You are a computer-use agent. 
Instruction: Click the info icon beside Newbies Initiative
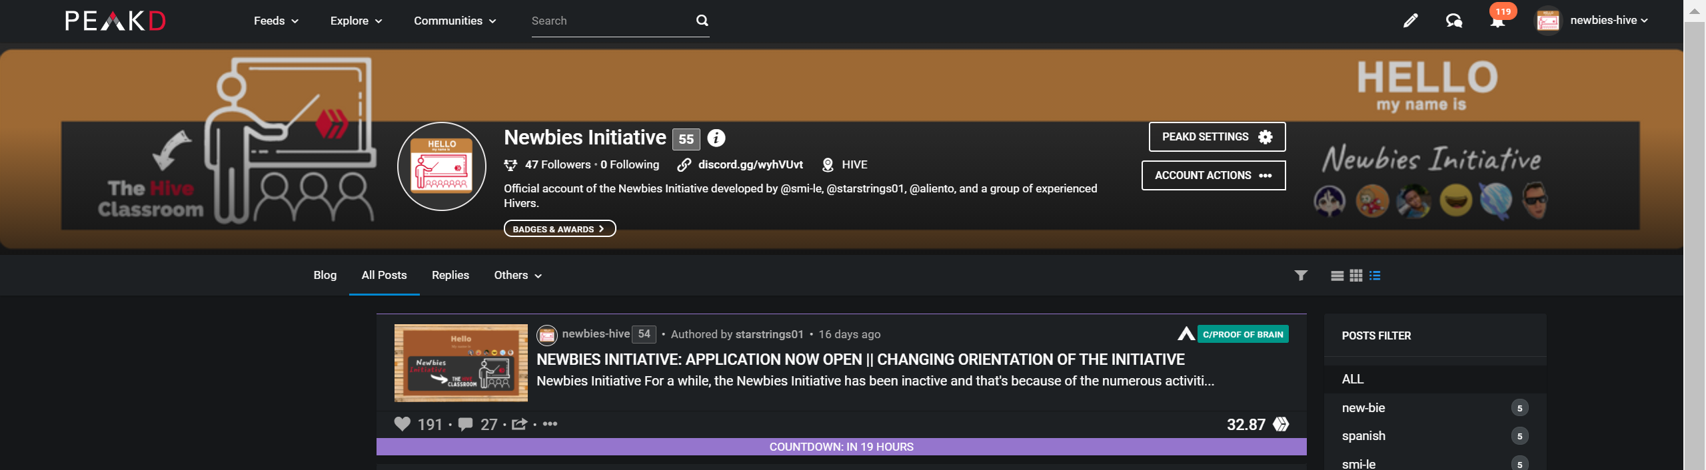coord(716,138)
